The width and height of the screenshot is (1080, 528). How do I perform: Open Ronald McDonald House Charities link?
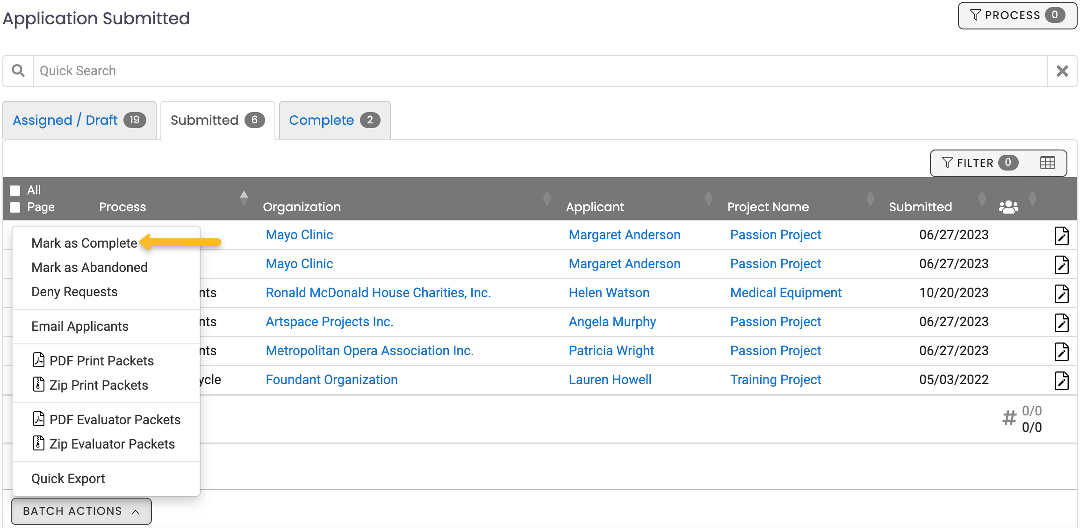378,293
